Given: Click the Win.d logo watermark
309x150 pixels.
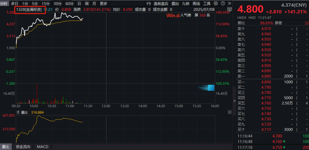Looking at the screenshot, I should click(x=173, y=16).
